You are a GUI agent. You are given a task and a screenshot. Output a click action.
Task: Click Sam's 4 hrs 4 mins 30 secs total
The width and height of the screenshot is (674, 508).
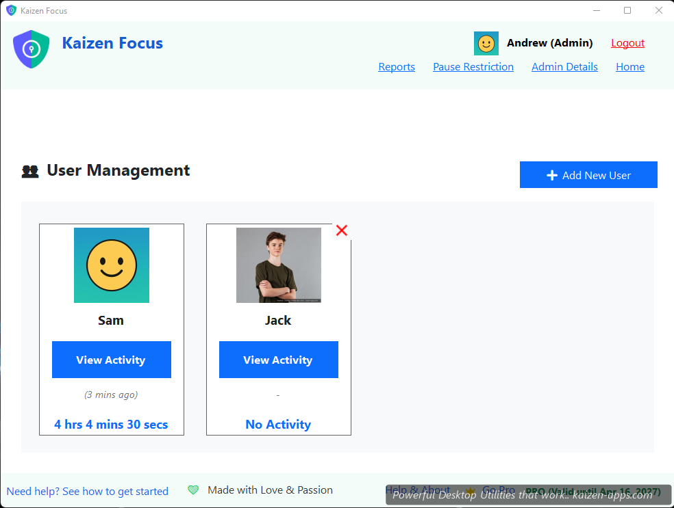coord(111,424)
